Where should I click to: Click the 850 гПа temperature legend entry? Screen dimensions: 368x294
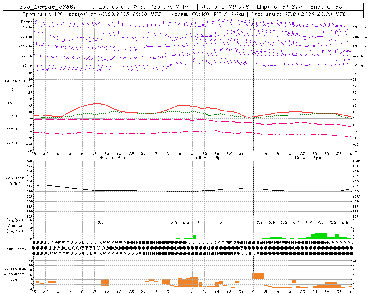[x=13, y=116]
